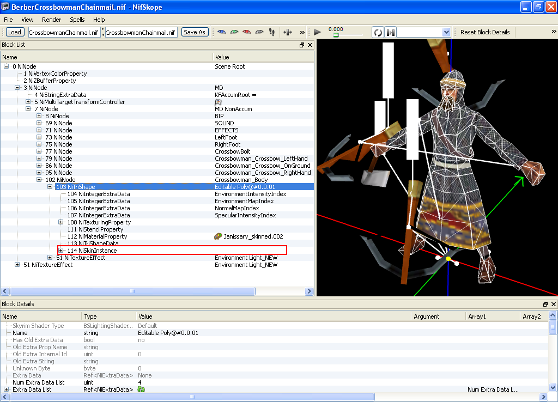This screenshot has width=558, height=402.
Task: Open the Help menu
Action: [99, 20]
